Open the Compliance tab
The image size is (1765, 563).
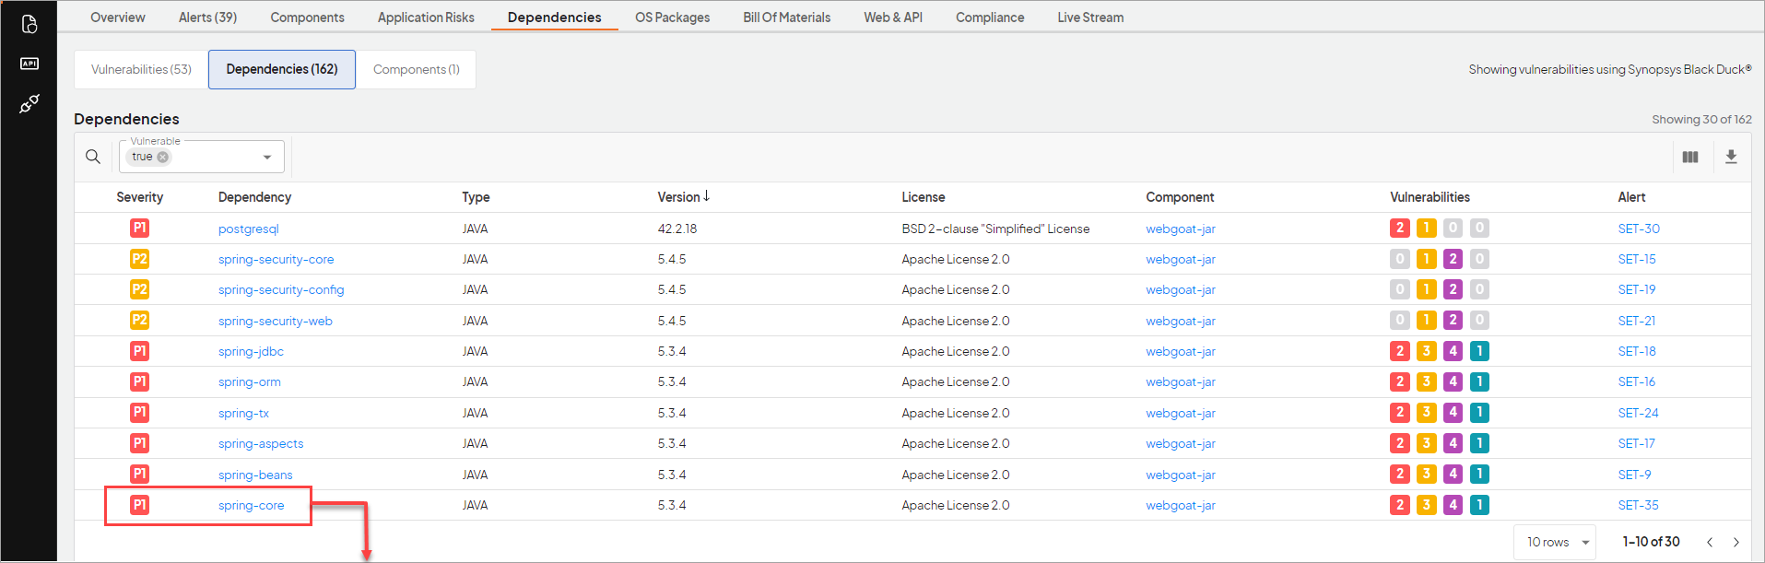click(990, 18)
